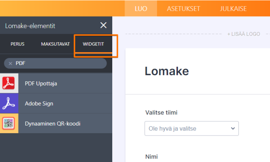
Task: Show the MAKSUTAVAT tab
Action: click(55, 44)
